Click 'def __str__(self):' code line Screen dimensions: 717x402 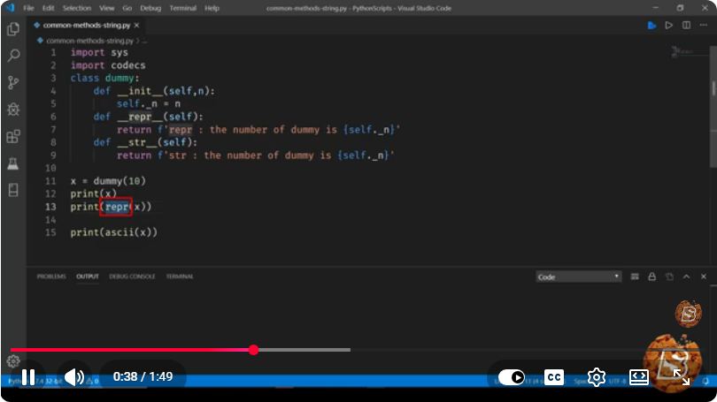pos(145,142)
